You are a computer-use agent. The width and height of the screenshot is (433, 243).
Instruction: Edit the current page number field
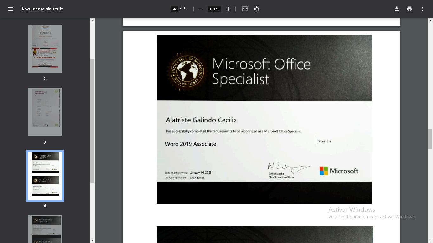tap(174, 9)
